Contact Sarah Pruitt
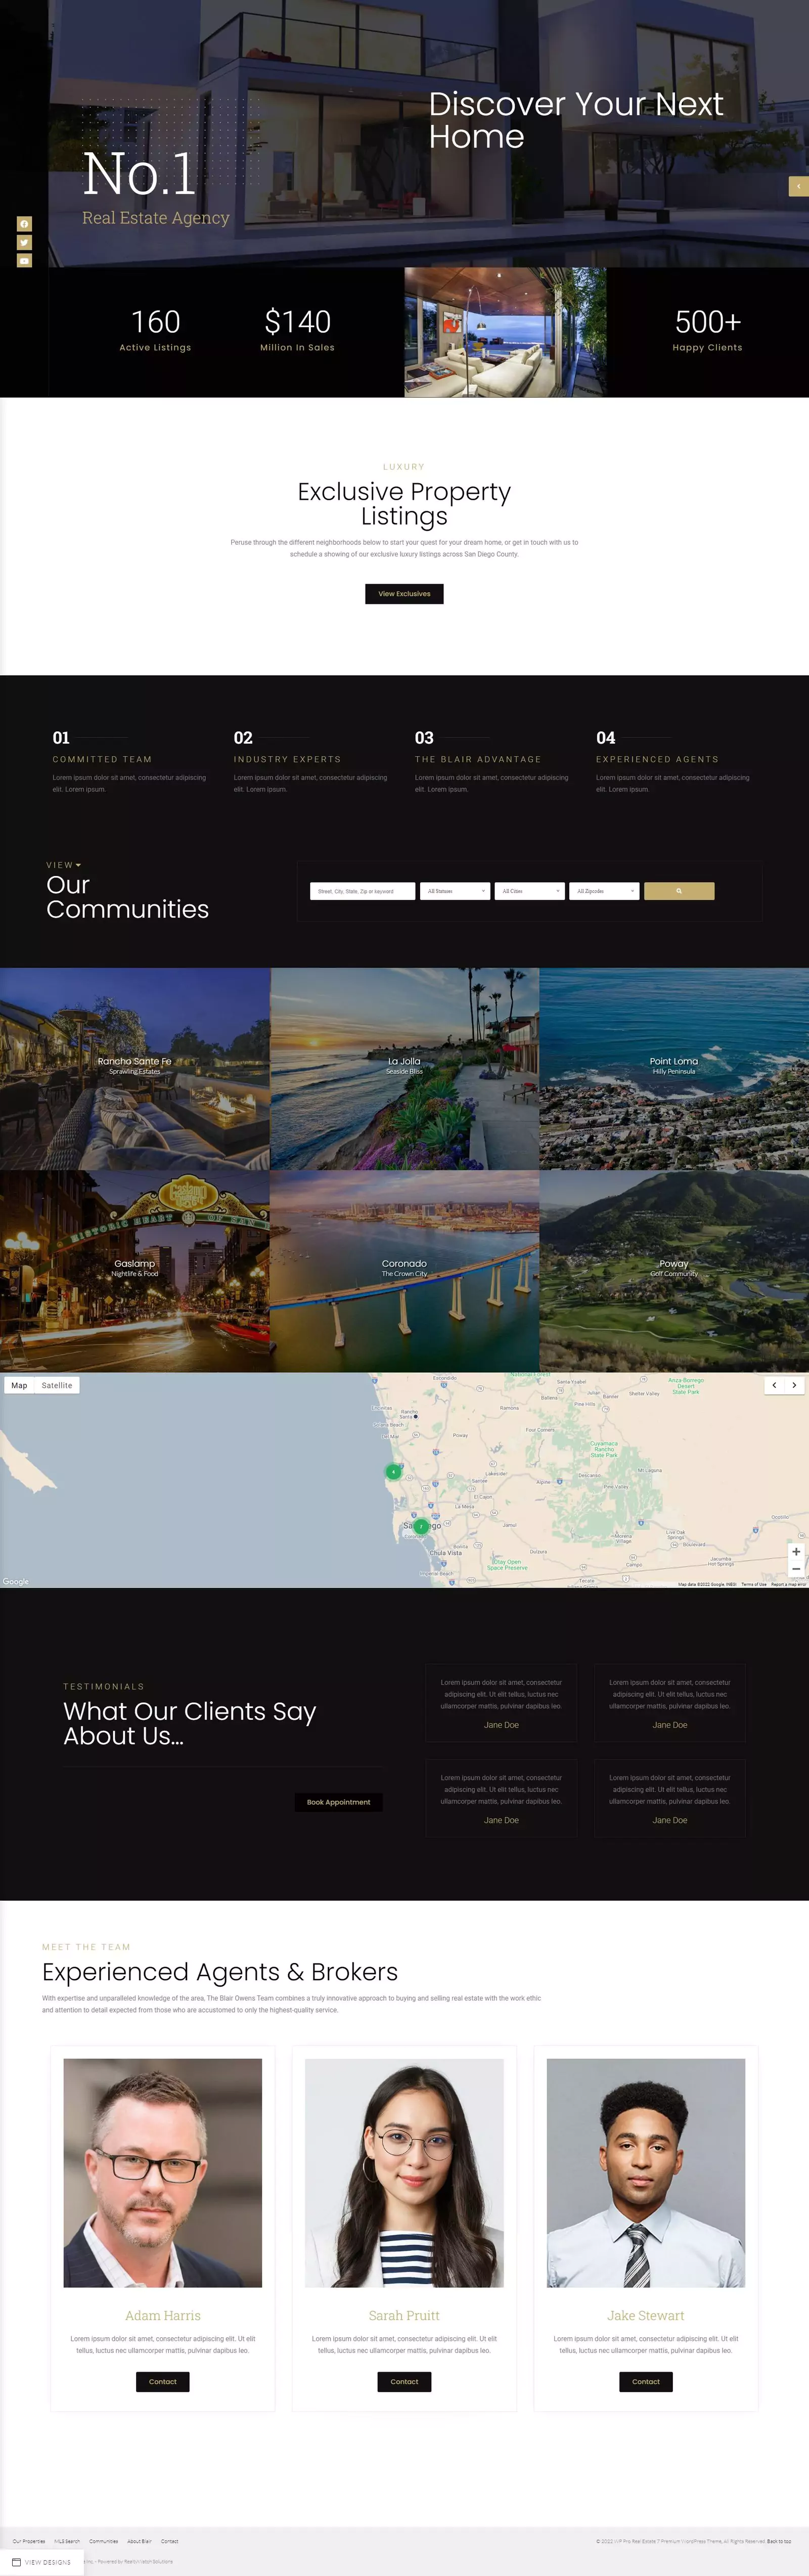This screenshot has height=2576, width=809. 404,2381
